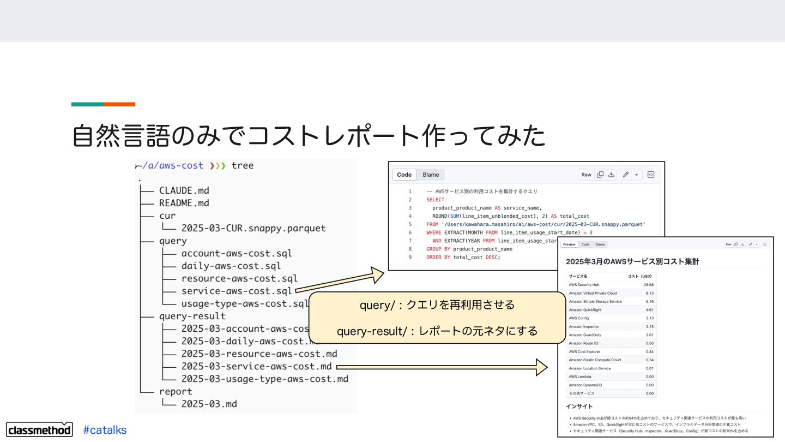785x442 pixels.
Task: Click Amazon Inspector table row
Action: (611, 326)
